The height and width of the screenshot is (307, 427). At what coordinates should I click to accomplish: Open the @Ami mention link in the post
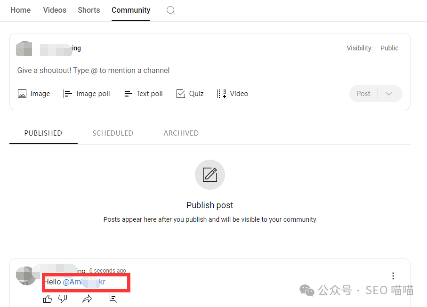coord(84,282)
